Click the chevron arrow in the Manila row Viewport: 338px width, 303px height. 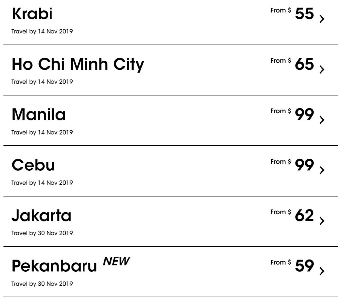[x=322, y=120]
